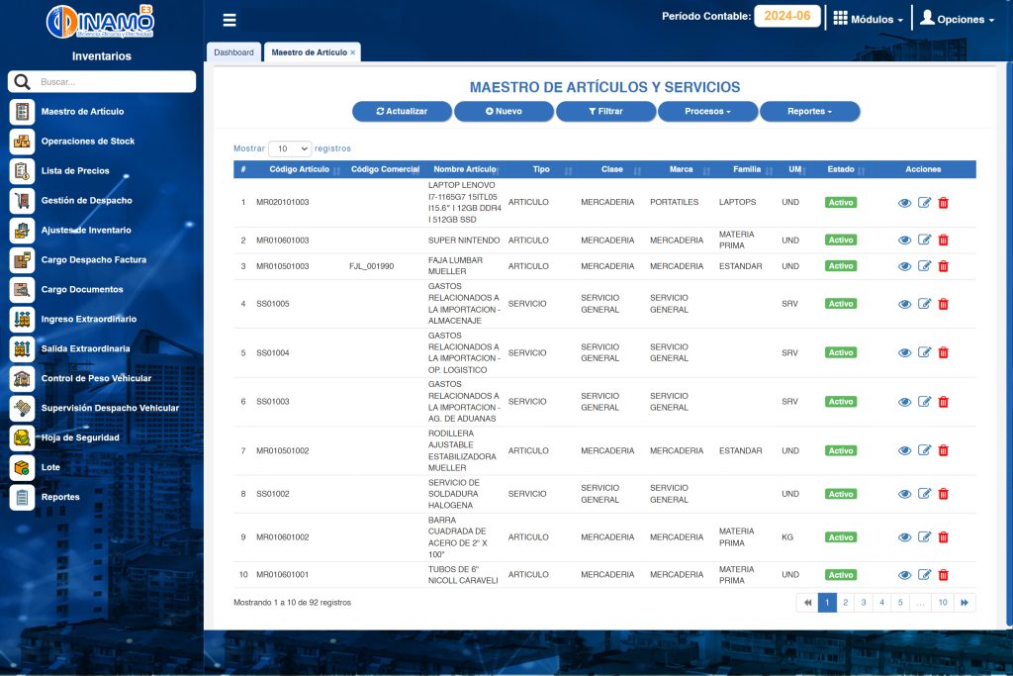The height and width of the screenshot is (676, 1013).
Task: Delete the FAJA LUMBAR MUELLER article
Action: pyautogui.click(x=943, y=266)
